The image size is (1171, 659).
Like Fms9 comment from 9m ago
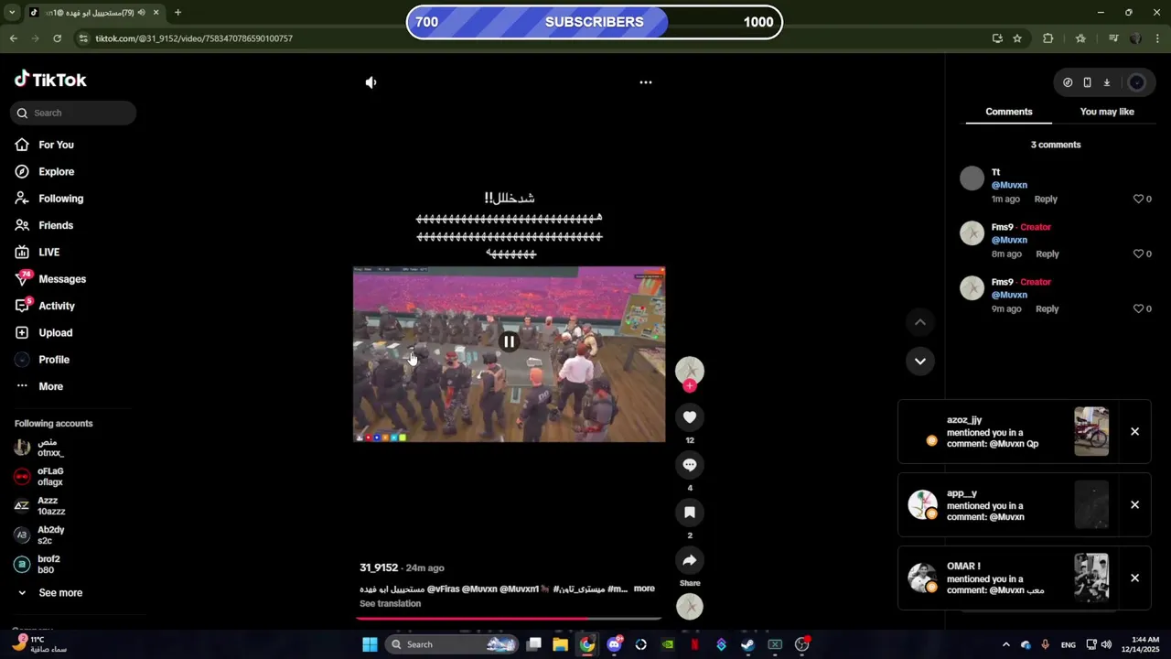point(1138,308)
